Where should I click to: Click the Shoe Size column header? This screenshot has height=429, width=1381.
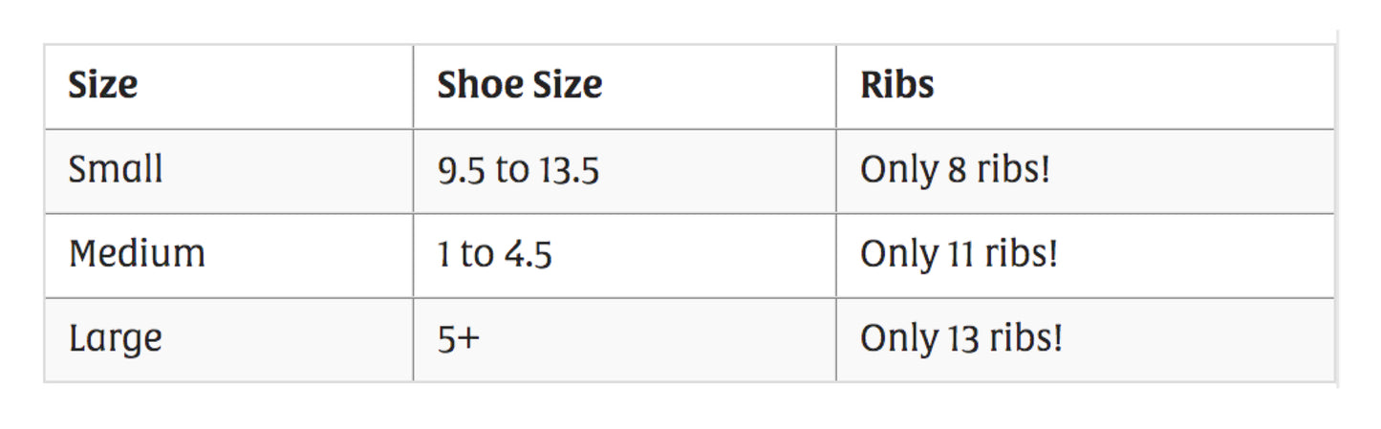click(520, 86)
